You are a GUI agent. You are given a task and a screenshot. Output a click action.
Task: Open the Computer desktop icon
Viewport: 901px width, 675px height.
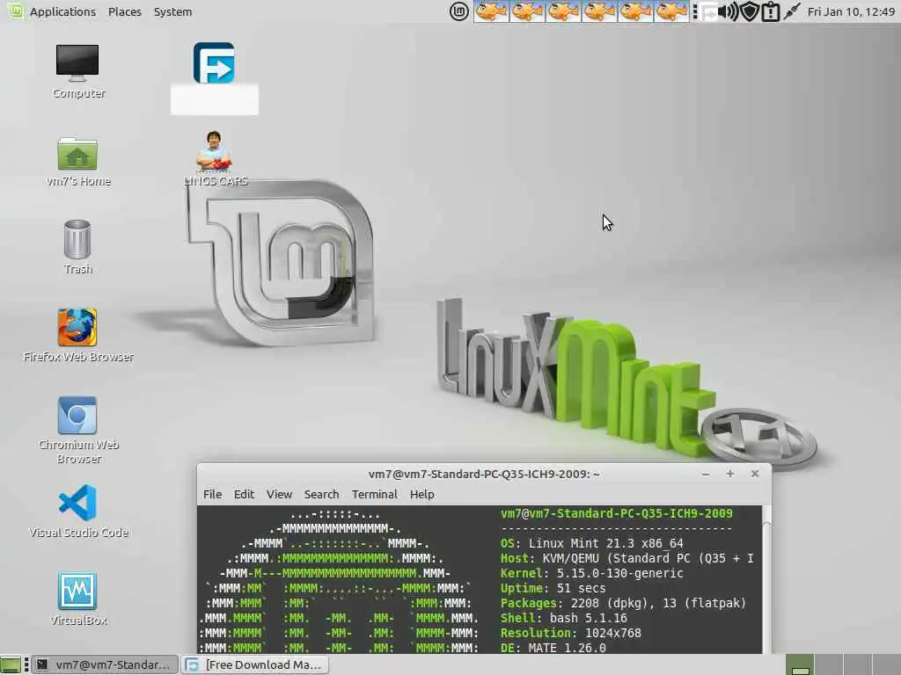click(77, 70)
